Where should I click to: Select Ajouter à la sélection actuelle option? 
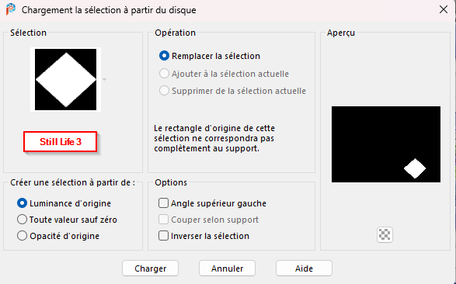pos(164,74)
